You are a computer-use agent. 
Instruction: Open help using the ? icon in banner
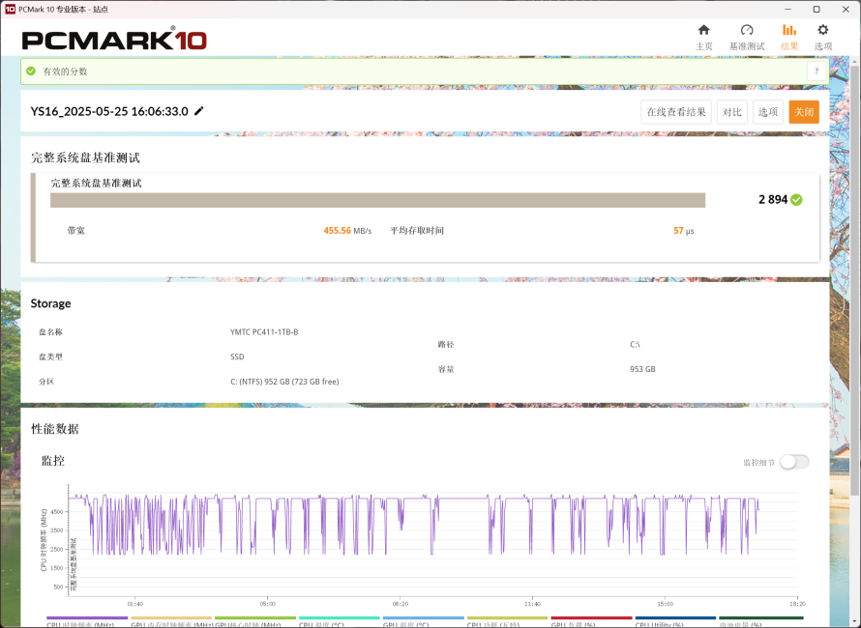click(816, 71)
